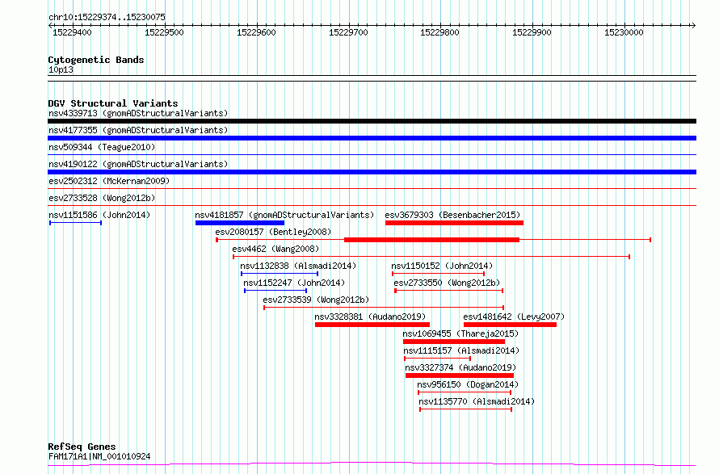Open esv1481642 (Levy2007) label
The height and width of the screenshot is (474, 719).
pos(514,317)
